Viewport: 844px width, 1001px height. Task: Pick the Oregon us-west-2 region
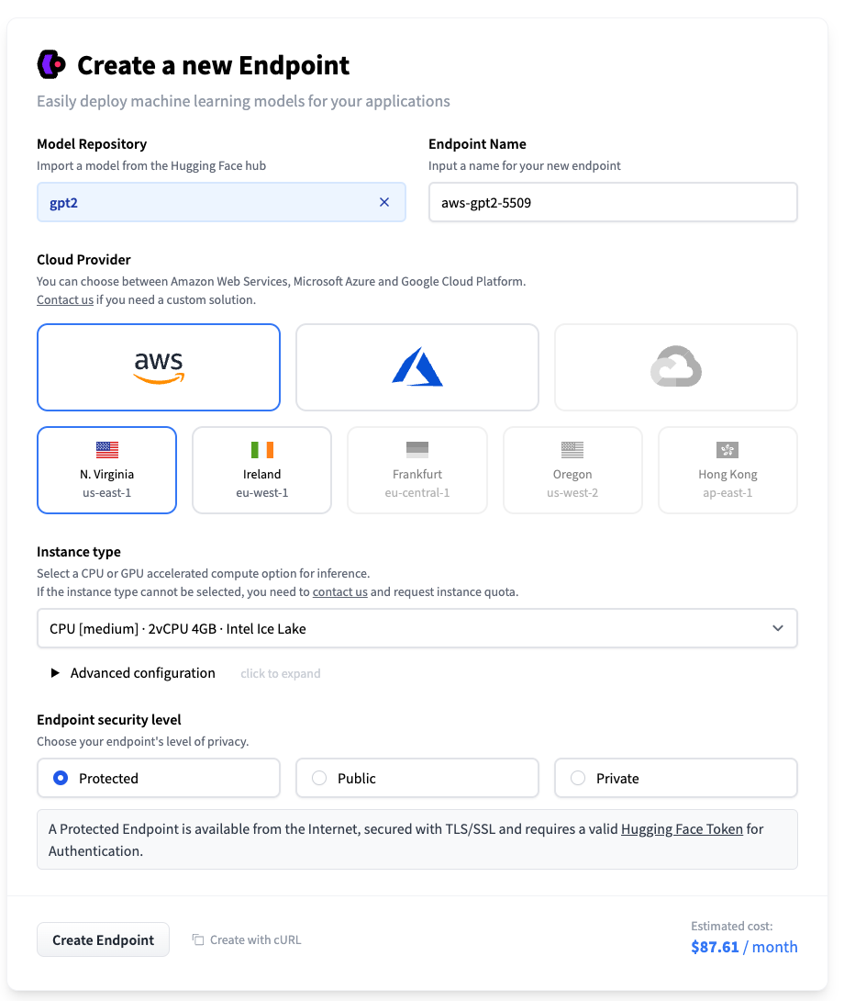[572, 470]
